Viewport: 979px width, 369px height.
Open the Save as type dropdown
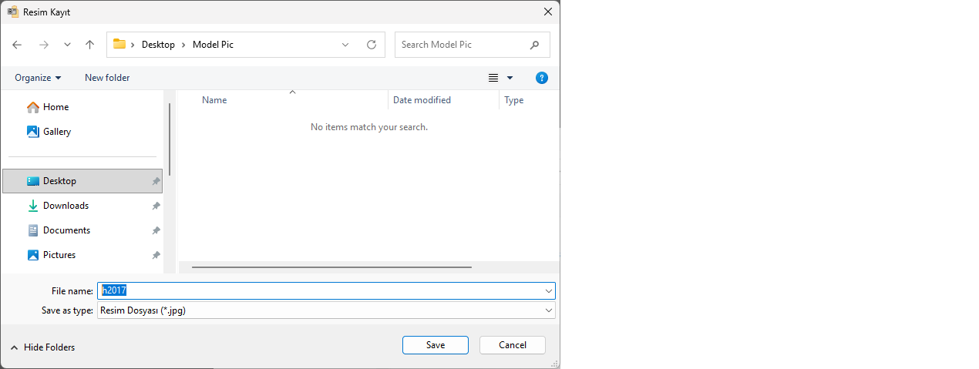(548, 310)
